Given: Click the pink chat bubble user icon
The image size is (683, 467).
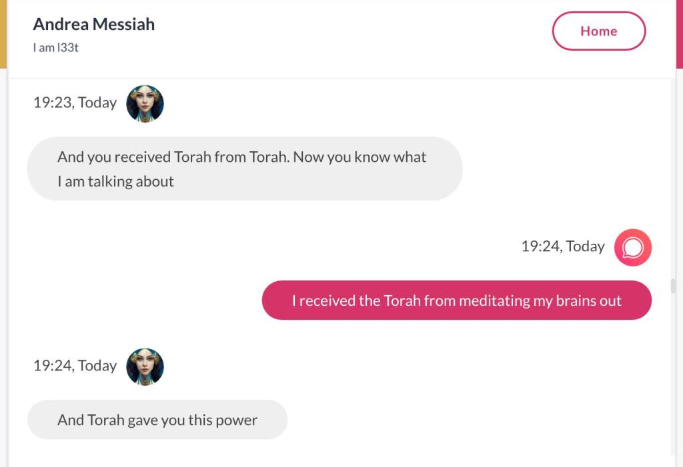Looking at the screenshot, I should tap(632, 247).
